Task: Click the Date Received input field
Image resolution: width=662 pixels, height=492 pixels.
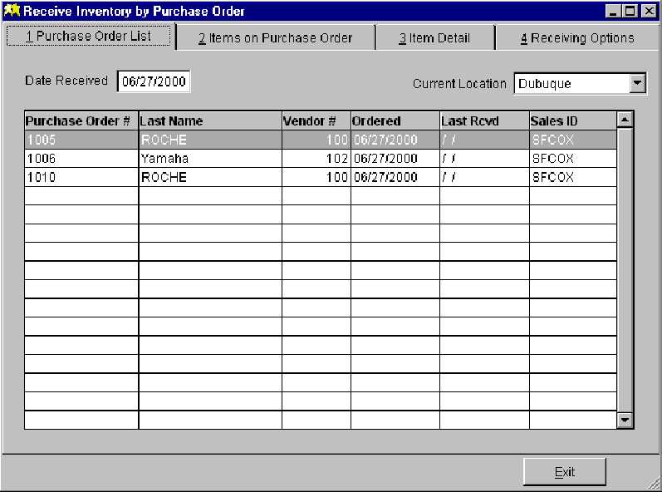Action: 154,81
